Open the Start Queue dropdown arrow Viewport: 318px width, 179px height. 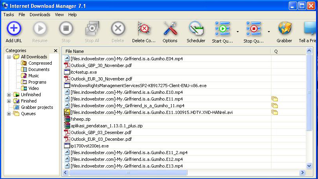point(238,32)
